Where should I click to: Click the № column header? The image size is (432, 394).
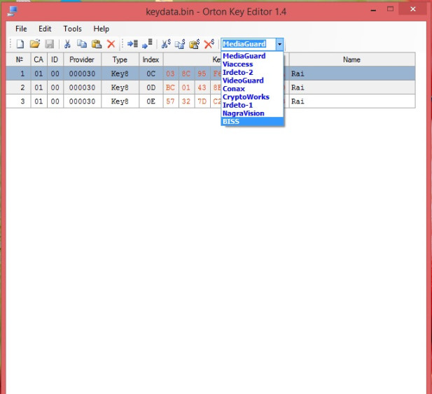tap(19, 59)
